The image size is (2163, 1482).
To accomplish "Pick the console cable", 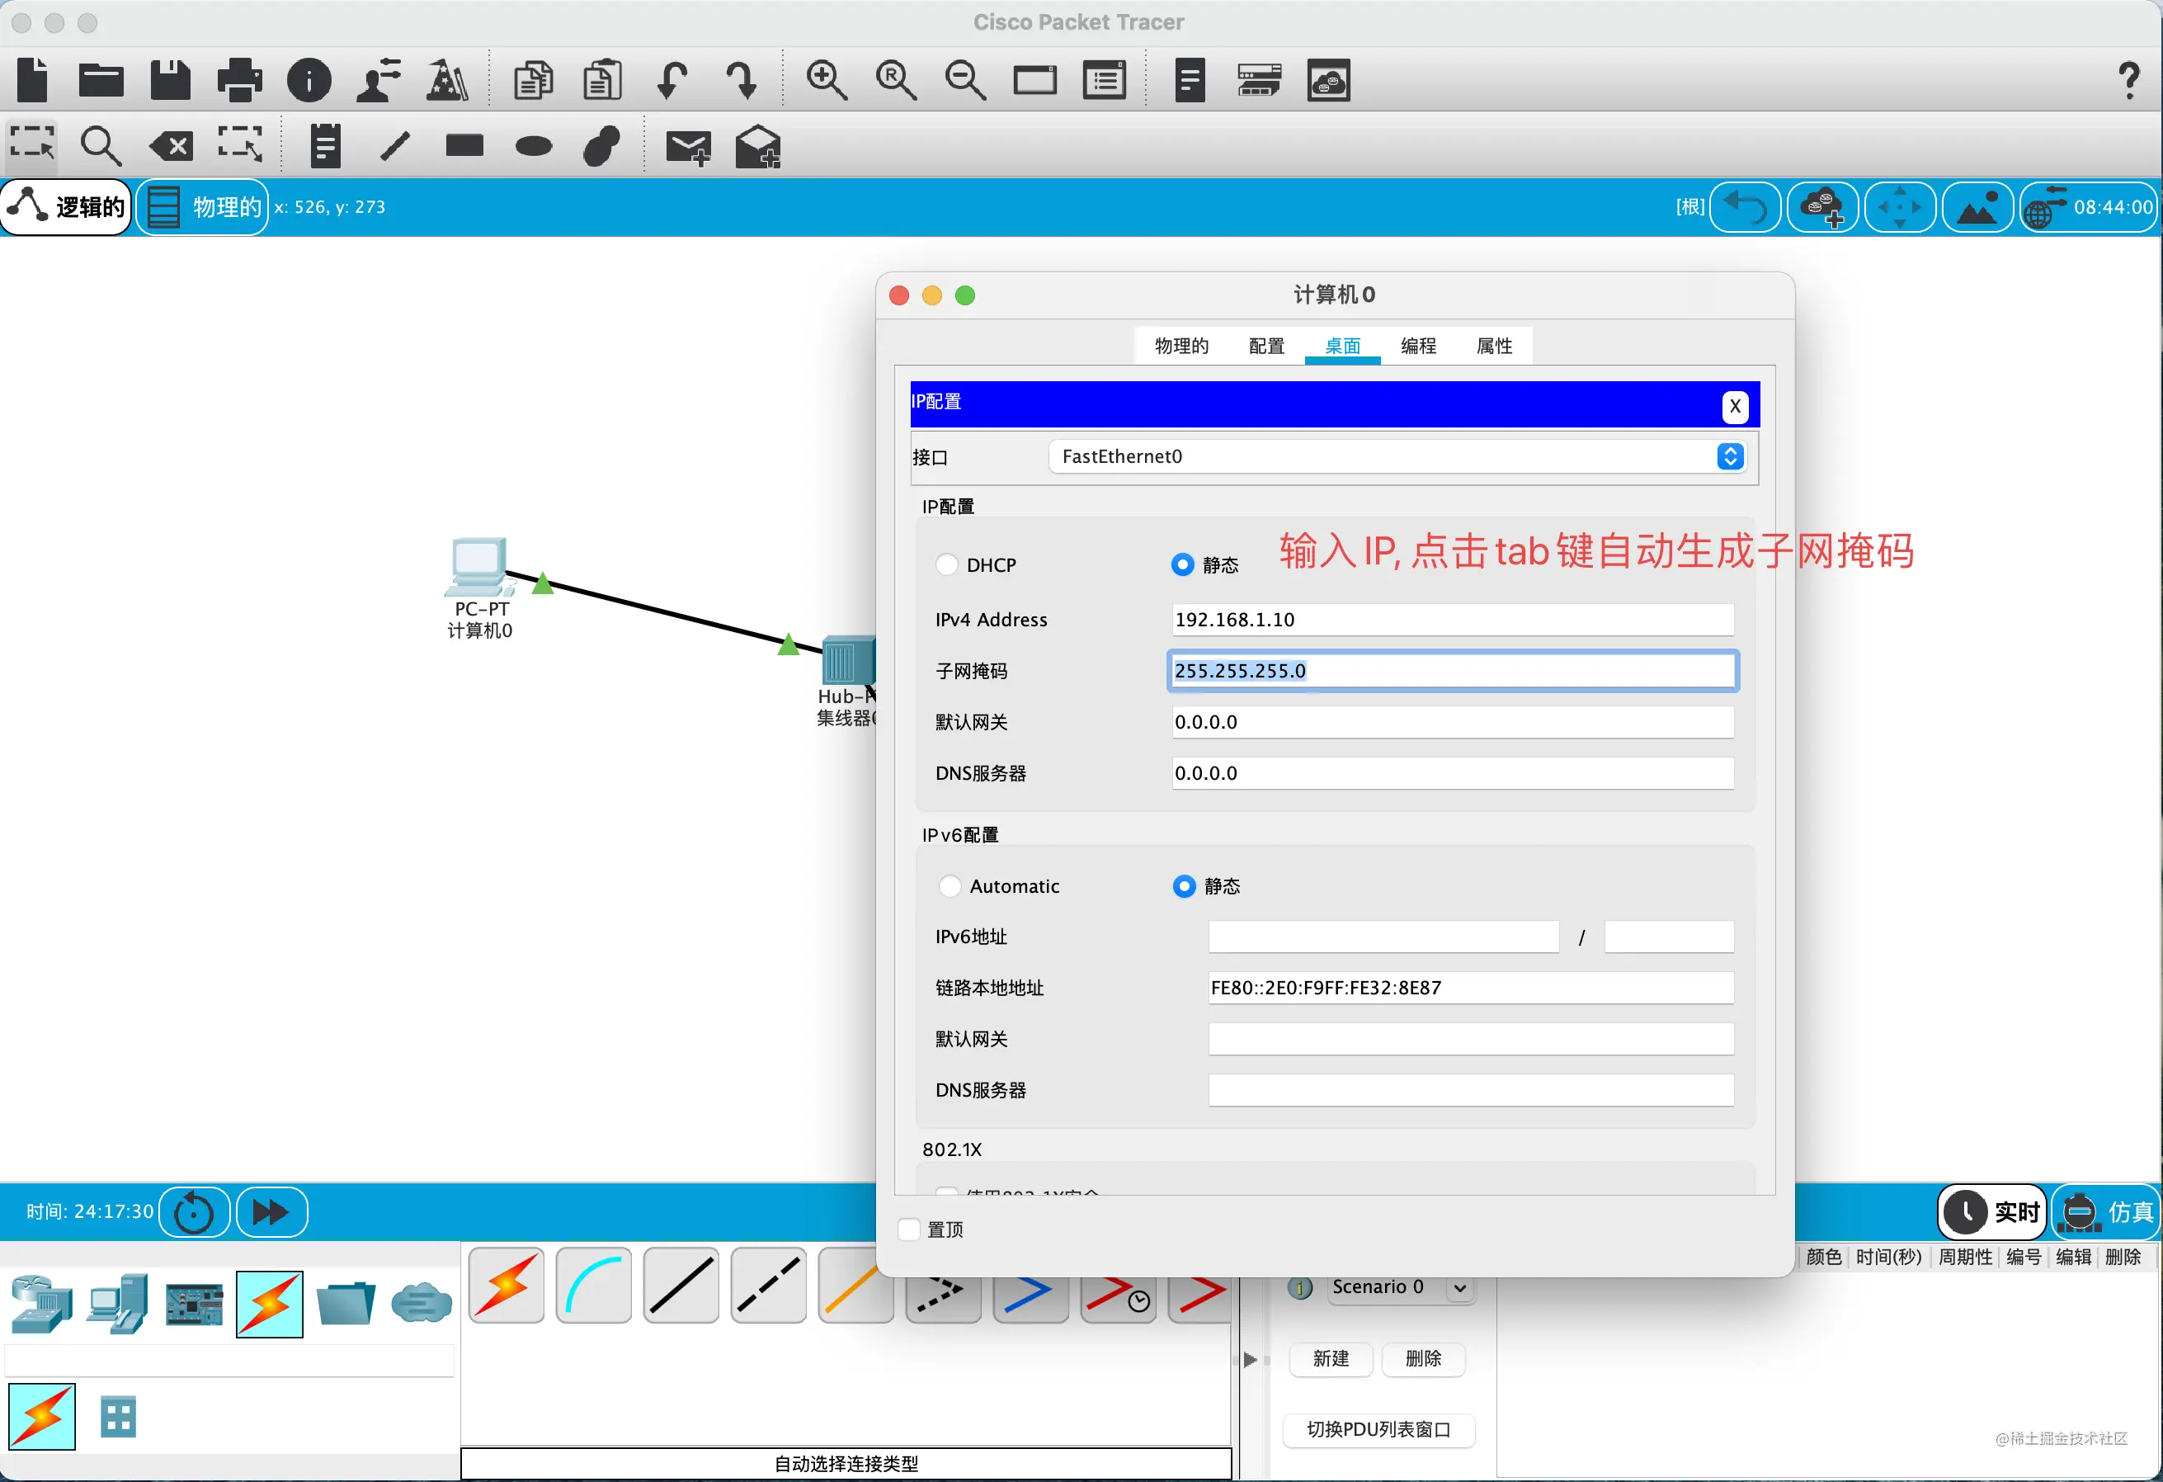I will pyautogui.click(x=594, y=1286).
